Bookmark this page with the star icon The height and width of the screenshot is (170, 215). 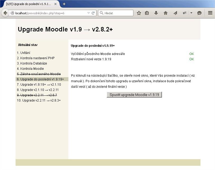(x=139, y=13)
